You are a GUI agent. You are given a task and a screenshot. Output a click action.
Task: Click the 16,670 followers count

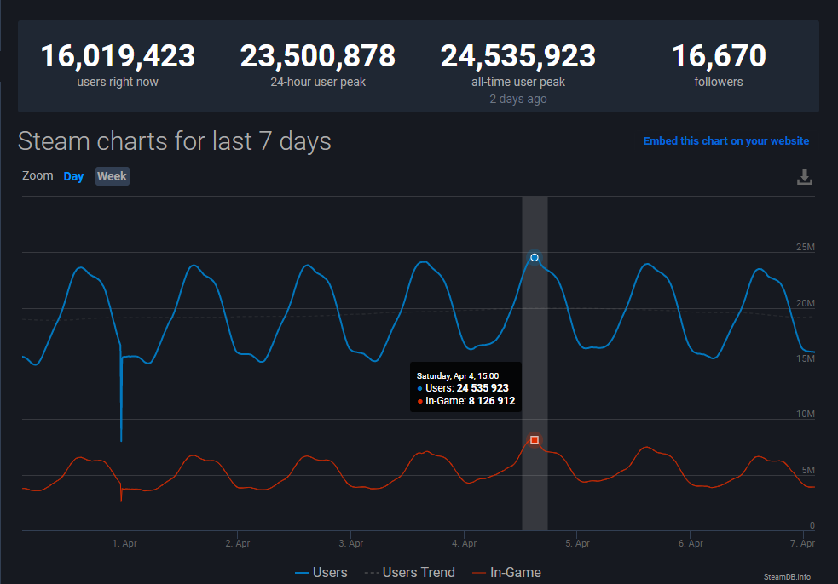(719, 56)
